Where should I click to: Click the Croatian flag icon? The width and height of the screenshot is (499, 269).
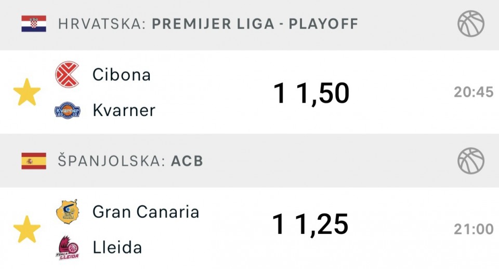click(34, 24)
